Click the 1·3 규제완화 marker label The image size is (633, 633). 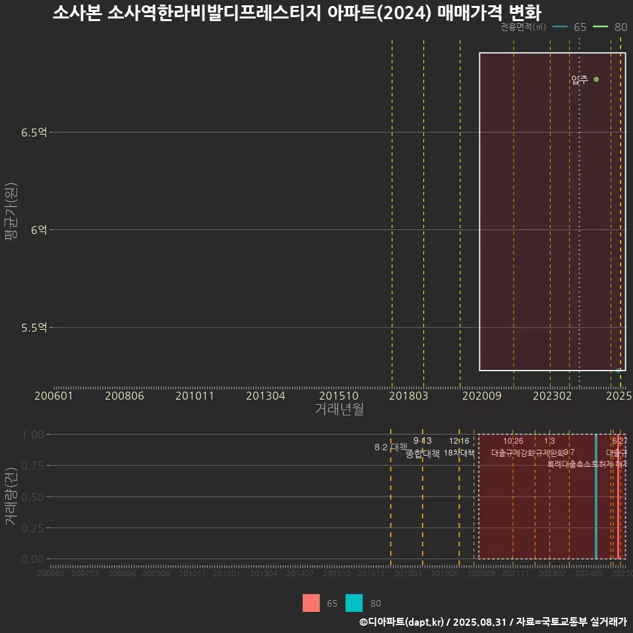[549, 447]
